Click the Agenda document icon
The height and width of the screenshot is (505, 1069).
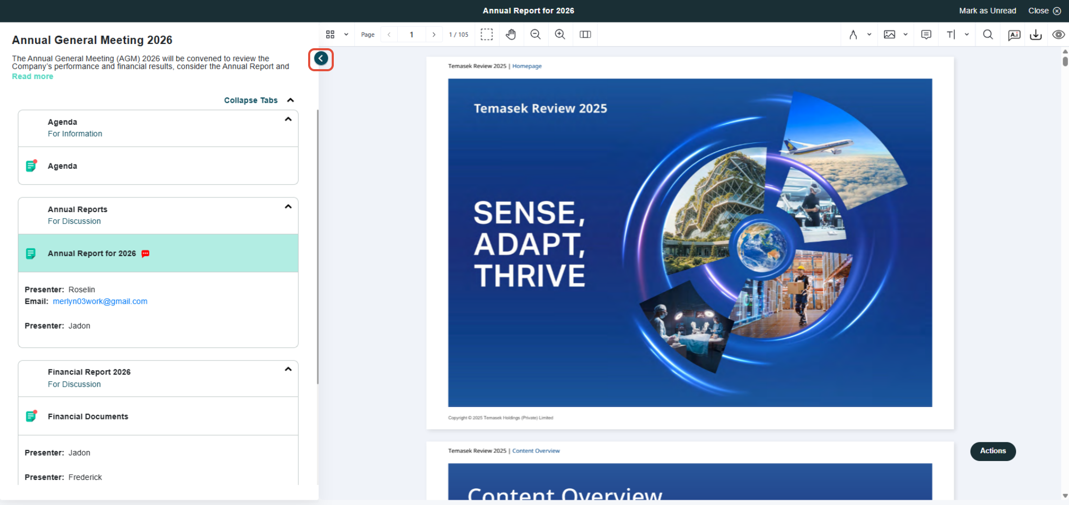coord(31,166)
